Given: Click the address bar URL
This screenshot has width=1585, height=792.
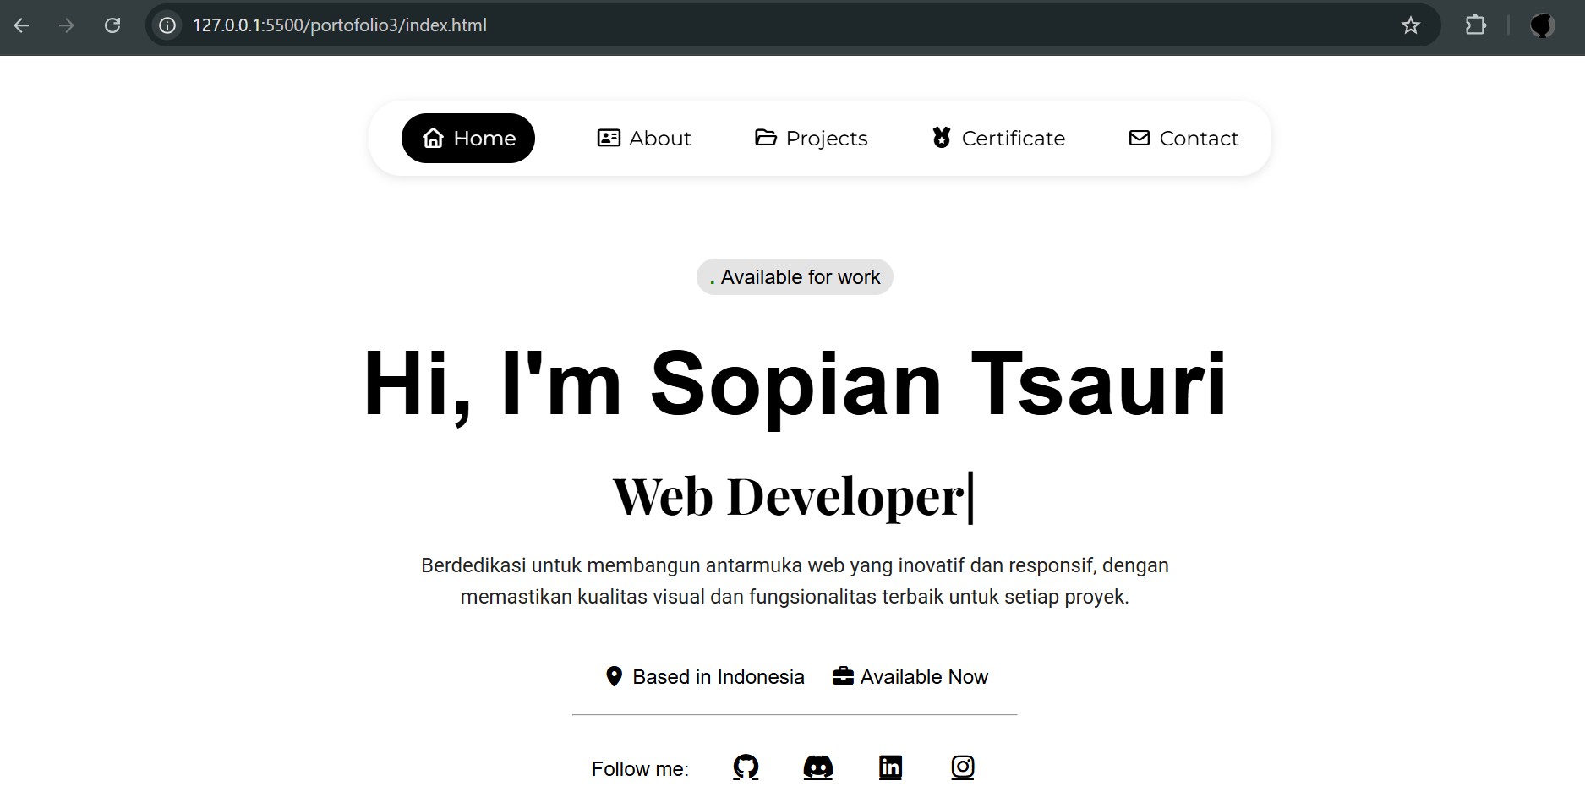Looking at the screenshot, I should pyautogui.click(x=340, y=25).
